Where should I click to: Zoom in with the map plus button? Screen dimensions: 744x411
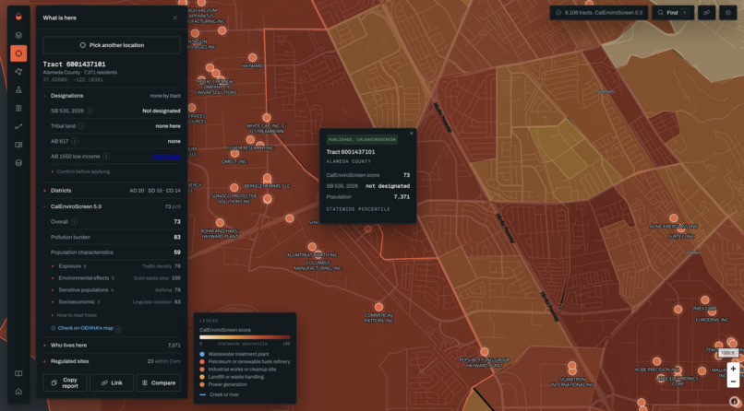point(733,369)
